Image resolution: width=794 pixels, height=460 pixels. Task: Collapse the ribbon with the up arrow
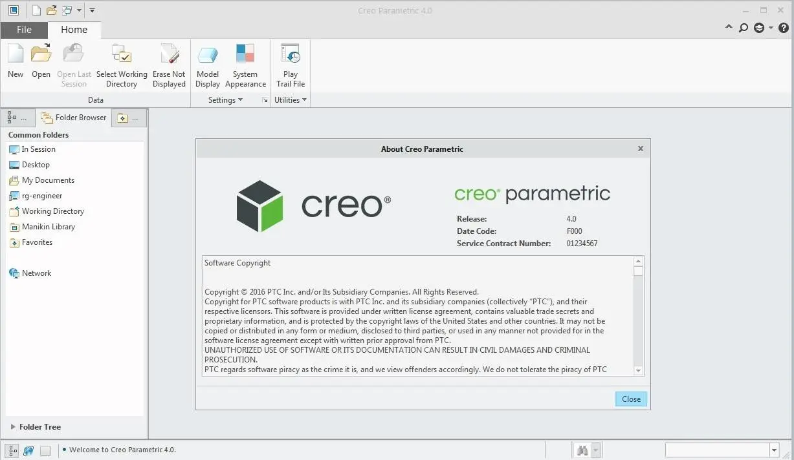coord(729,28)
